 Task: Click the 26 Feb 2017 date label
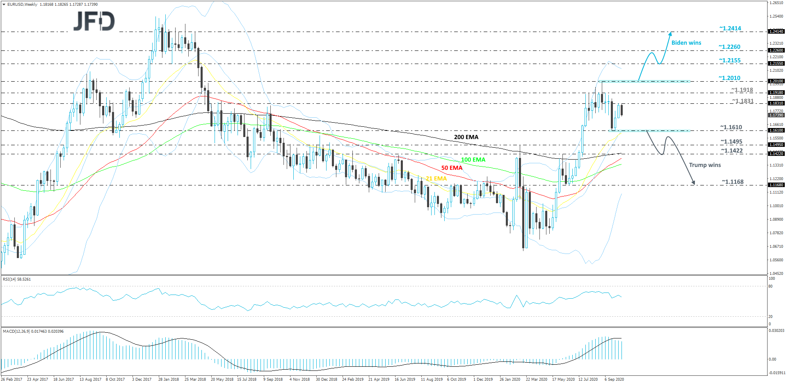(11, 379)
